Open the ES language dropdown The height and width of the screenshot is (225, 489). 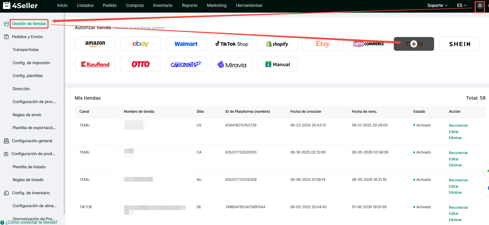click(462, 5)
